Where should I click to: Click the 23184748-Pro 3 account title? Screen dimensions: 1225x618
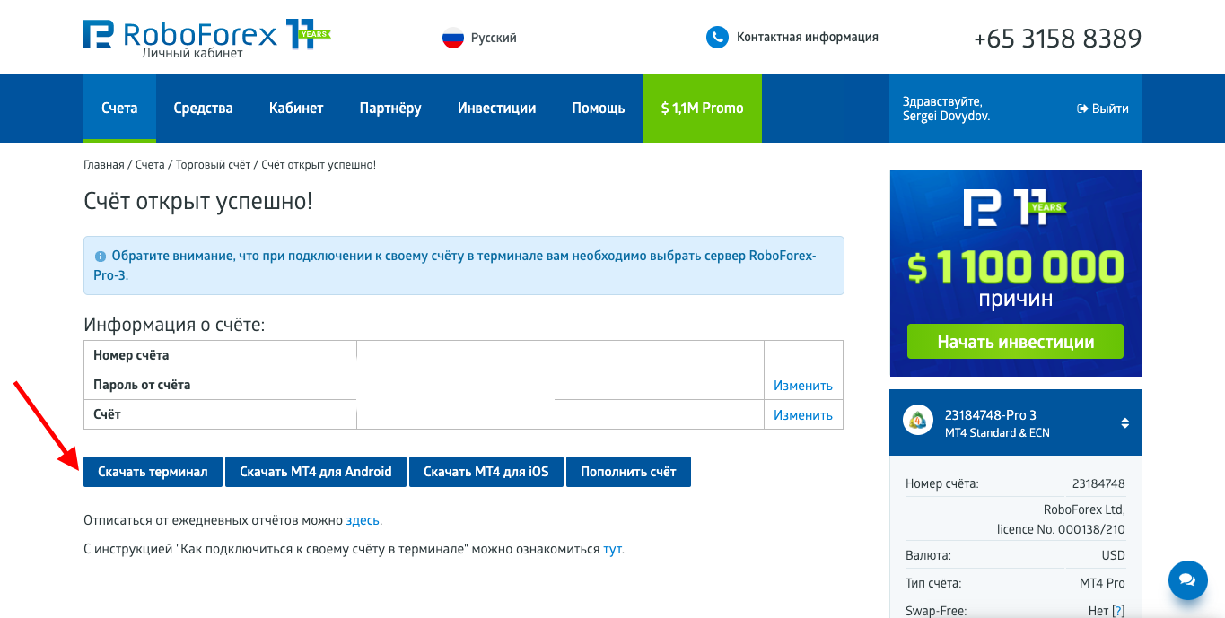tap(991, 415)
